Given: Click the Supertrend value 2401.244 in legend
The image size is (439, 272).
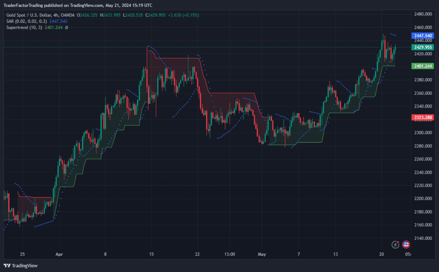Looking at the screenshot, I should [x=54, y=27].
